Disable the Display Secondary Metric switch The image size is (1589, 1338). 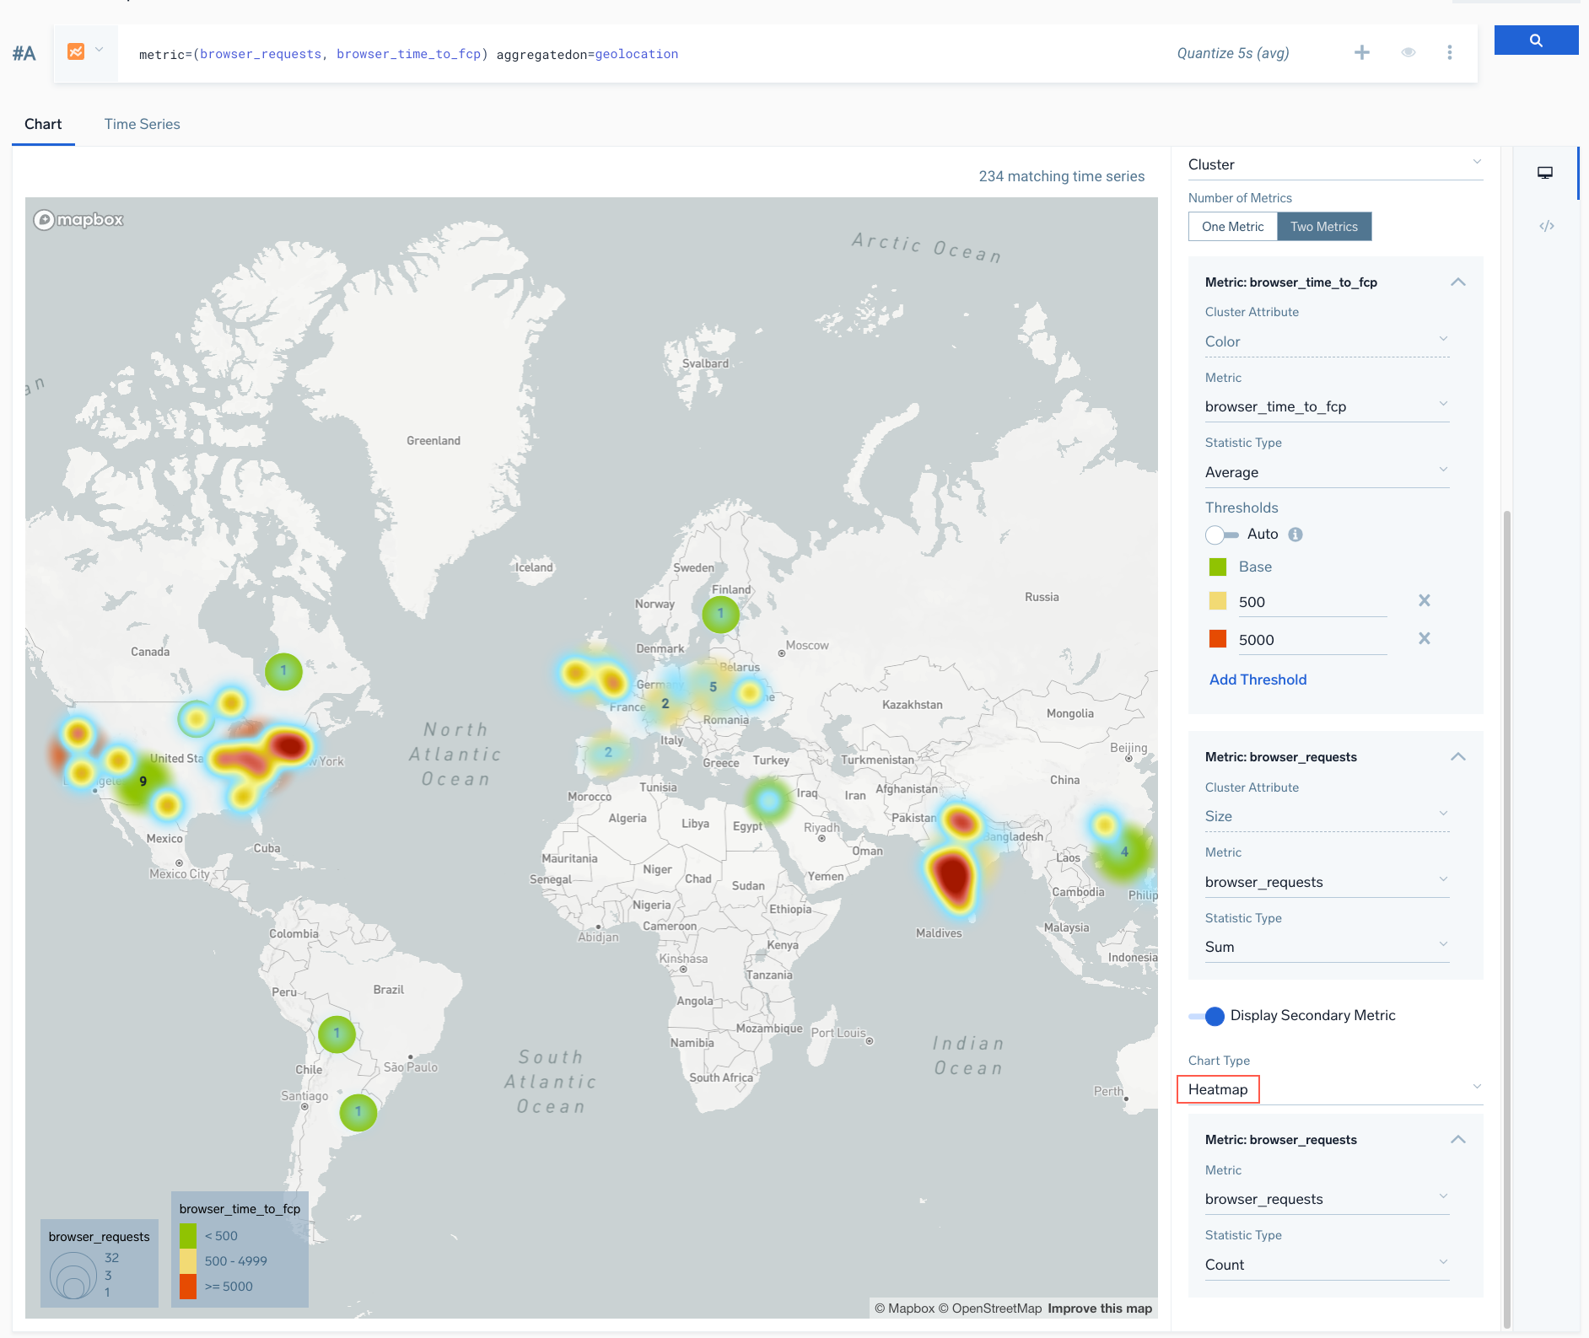[1207, 1016]
